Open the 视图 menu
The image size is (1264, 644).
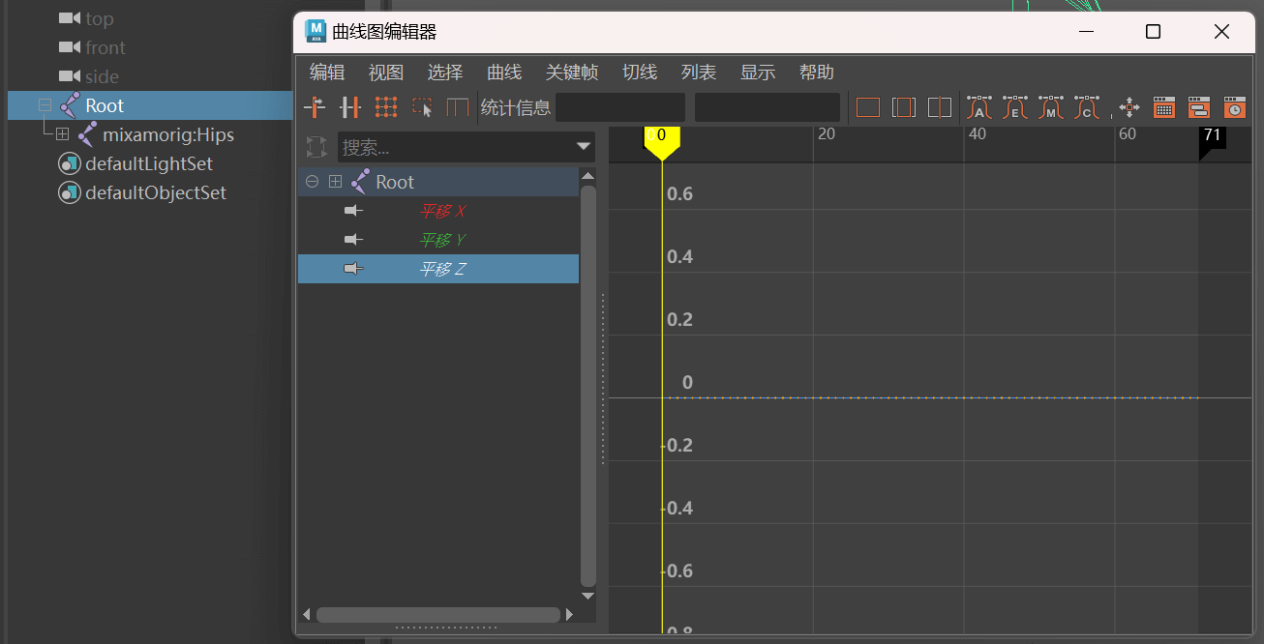click(386, 73)
